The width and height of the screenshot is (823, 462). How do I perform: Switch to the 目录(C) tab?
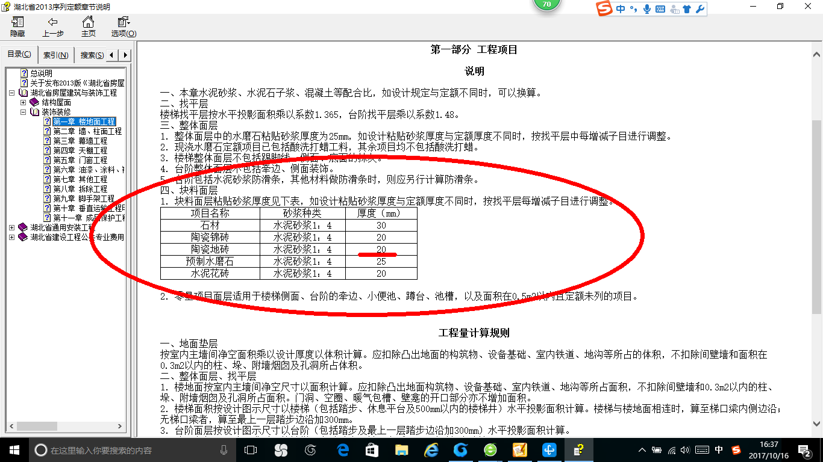[x=19, y=55]
